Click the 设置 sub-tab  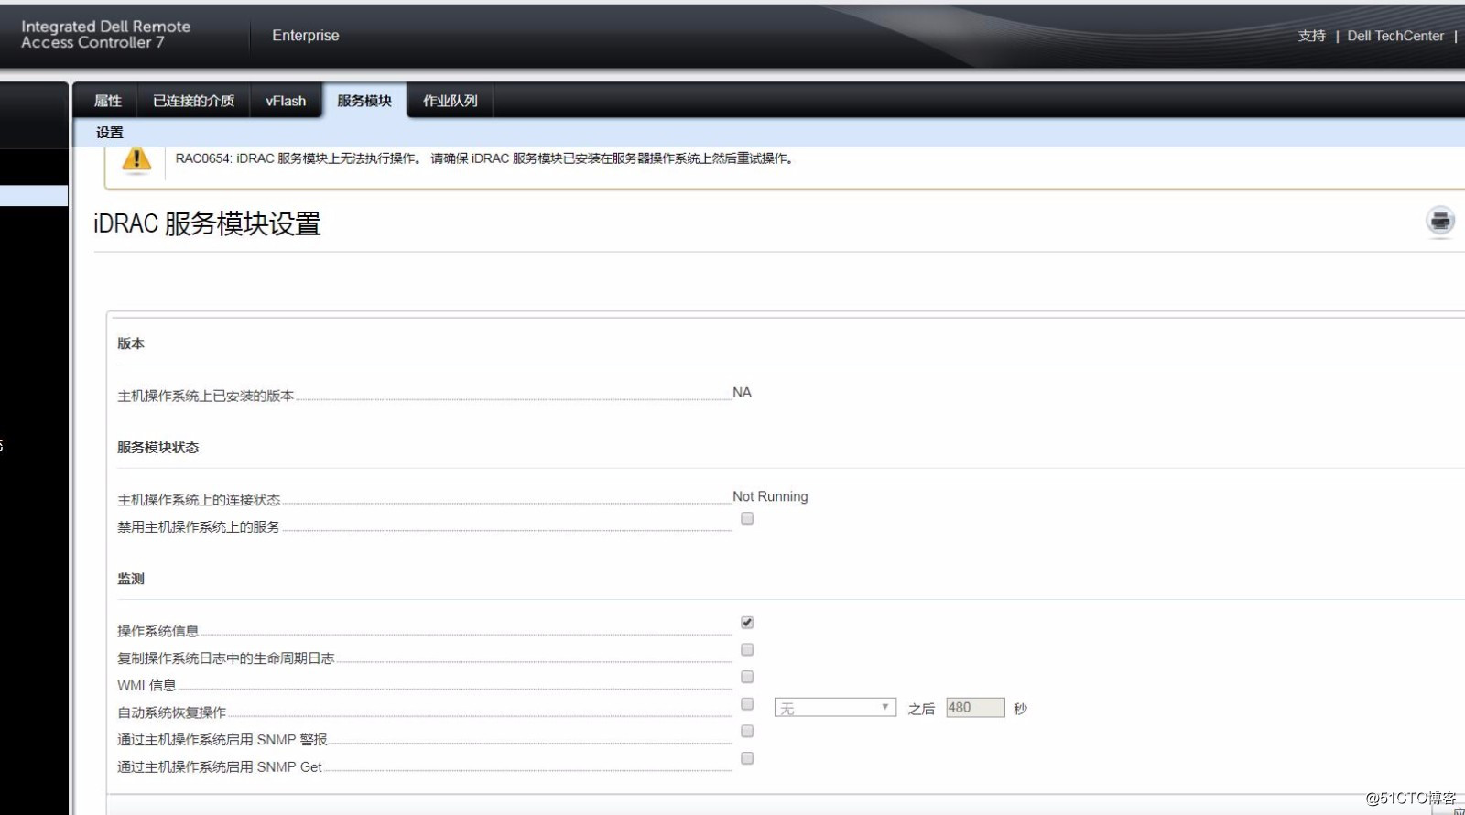(x=110, y=133)
